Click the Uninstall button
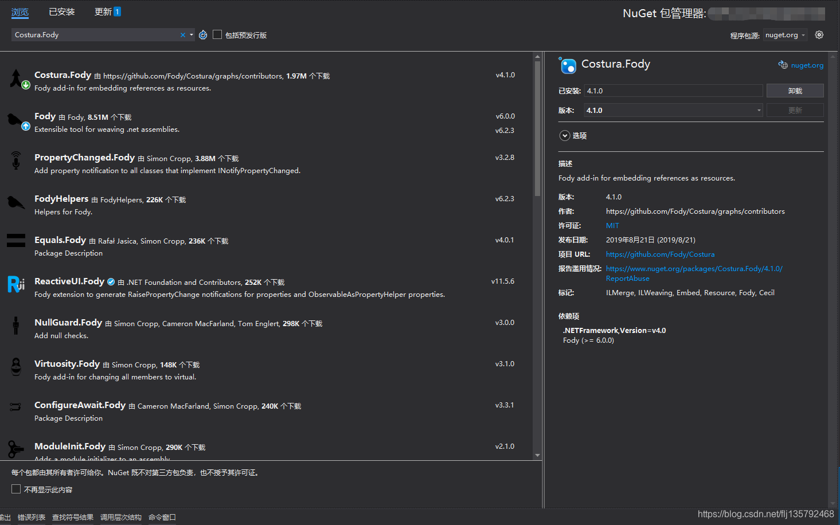The image size is (840, 525). click(795, 91)
